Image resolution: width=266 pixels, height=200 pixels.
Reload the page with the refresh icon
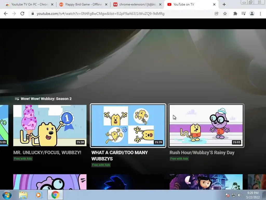pyautogui.click(x=22, y=14)
